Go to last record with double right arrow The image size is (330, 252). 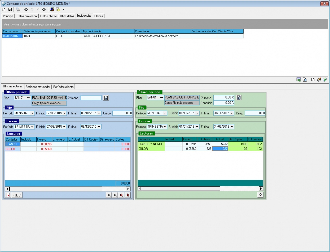[44, 10]
